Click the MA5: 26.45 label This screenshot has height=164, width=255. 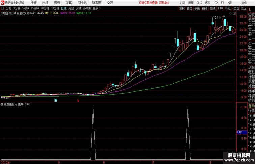37,13
